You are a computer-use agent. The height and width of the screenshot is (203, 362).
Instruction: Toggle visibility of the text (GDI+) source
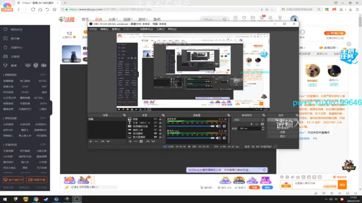click(x=155, y=123)
